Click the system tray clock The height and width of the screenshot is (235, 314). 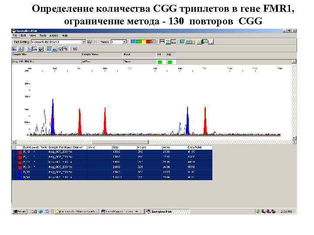[286, 211]
